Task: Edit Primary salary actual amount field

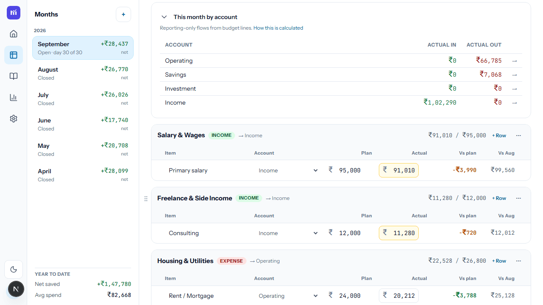Action: [399, 170]
